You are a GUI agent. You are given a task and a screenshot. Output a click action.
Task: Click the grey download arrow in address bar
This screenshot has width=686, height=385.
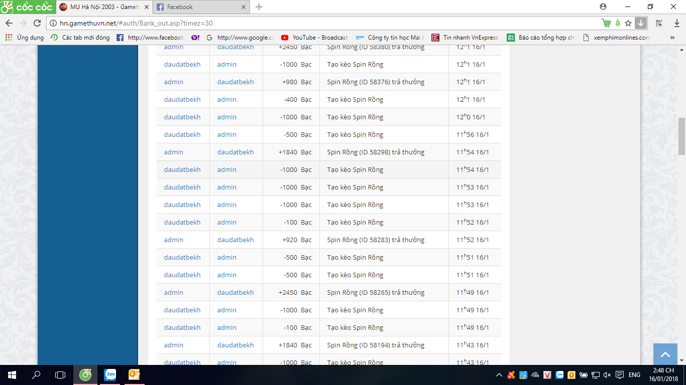(640, 23)
